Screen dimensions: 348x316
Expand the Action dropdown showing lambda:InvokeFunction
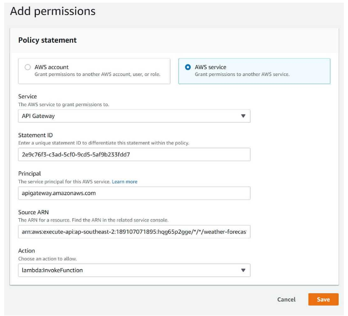[x=134, y=270]
